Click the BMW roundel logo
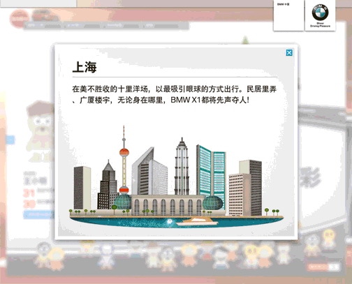The width and height of the screenshot is (352, 284). pos(320,13)
